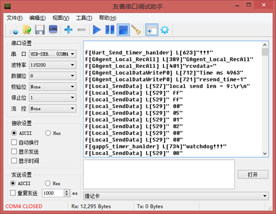Enable 重复发送 checkbox
Image resolution: width=276 pixels, height=214 pixels.
24,193
